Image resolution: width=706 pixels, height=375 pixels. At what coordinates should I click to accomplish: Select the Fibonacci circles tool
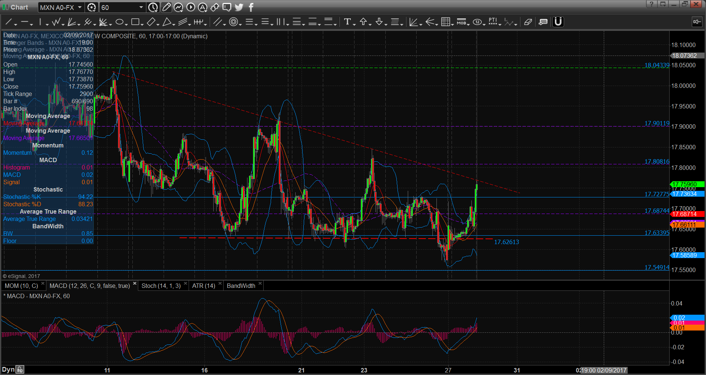point(233,22)
